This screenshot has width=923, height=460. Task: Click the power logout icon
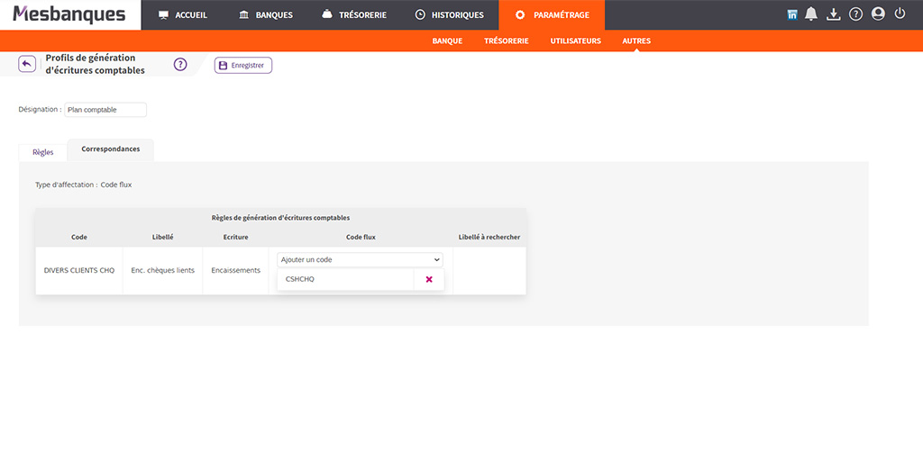900,14
